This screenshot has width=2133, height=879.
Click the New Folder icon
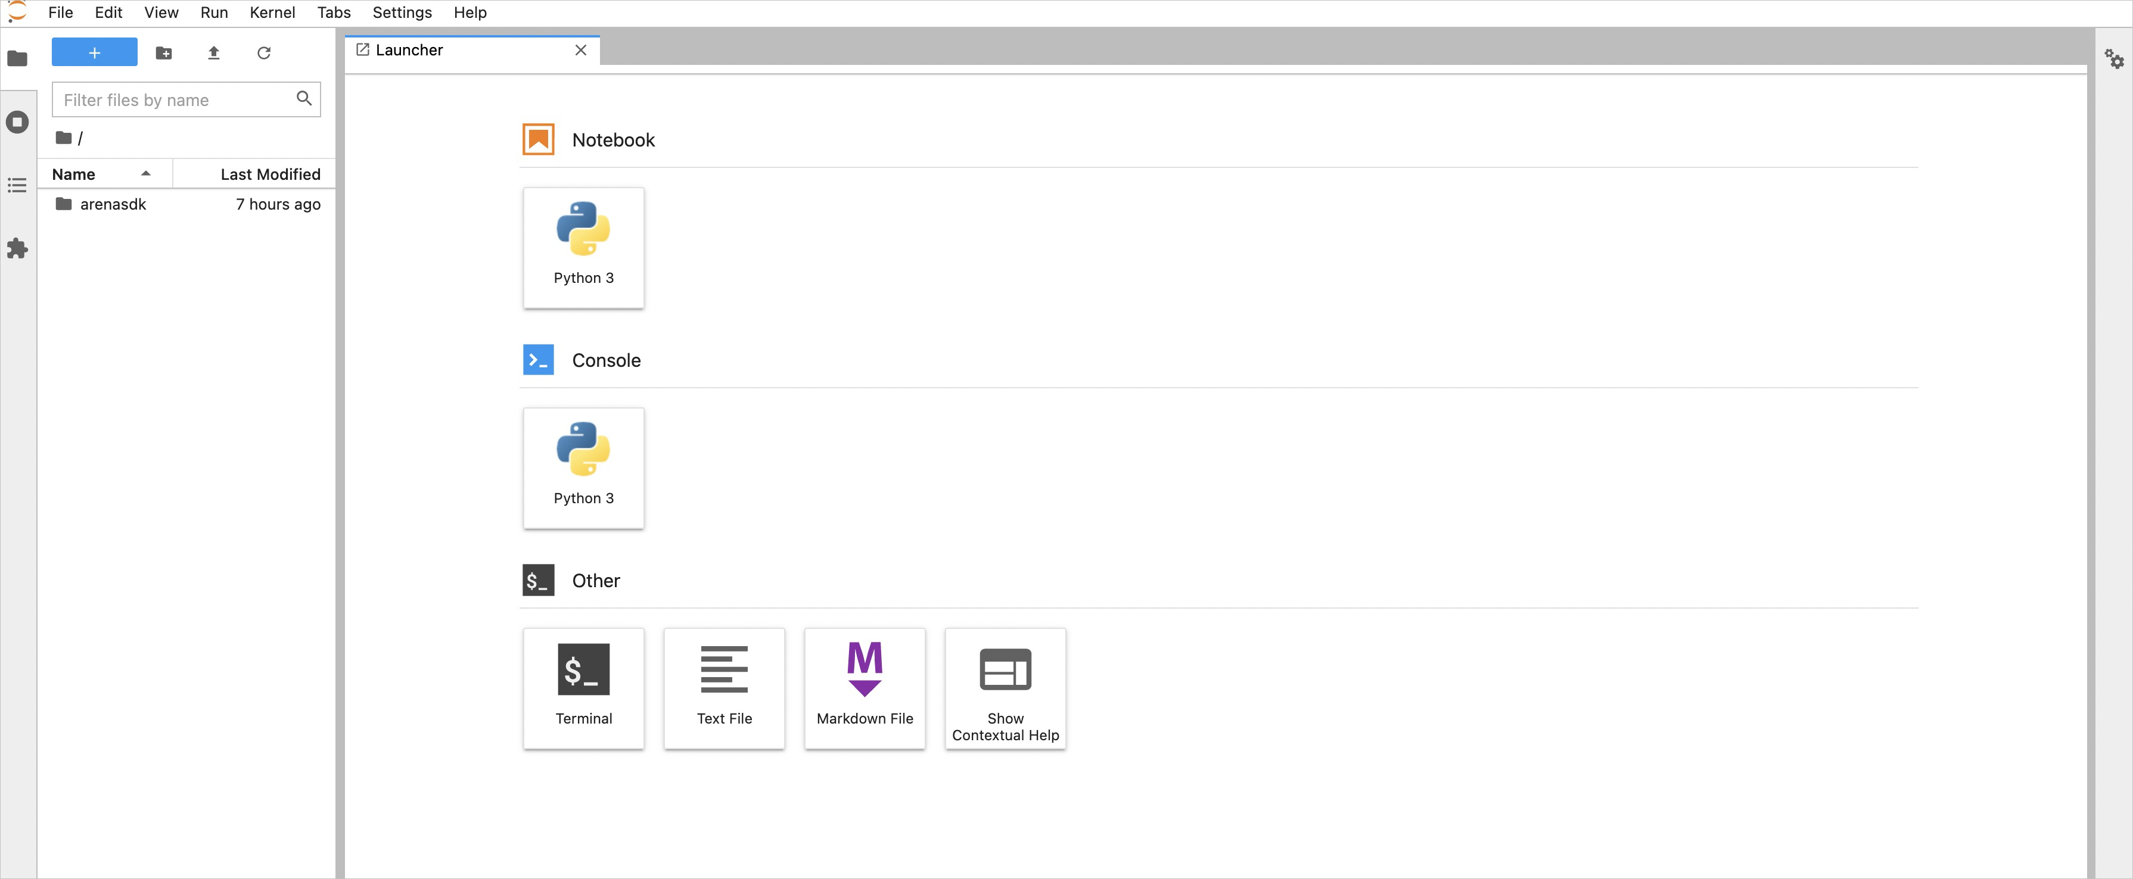pos(164,53)
